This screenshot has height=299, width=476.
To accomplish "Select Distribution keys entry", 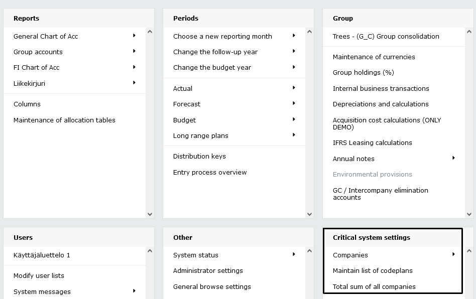I will pyautogui.click(x=199, y=156).
